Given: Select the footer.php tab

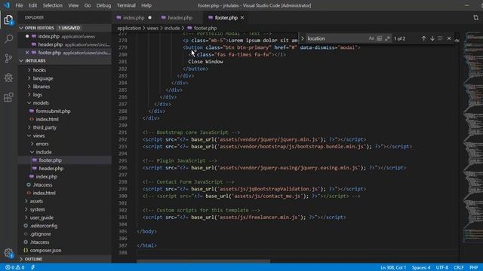Looking at the screenshot, I should [226, 18].
